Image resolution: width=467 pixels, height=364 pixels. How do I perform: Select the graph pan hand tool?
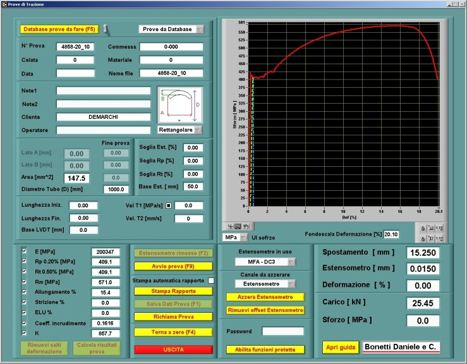(x=246, y=226)
